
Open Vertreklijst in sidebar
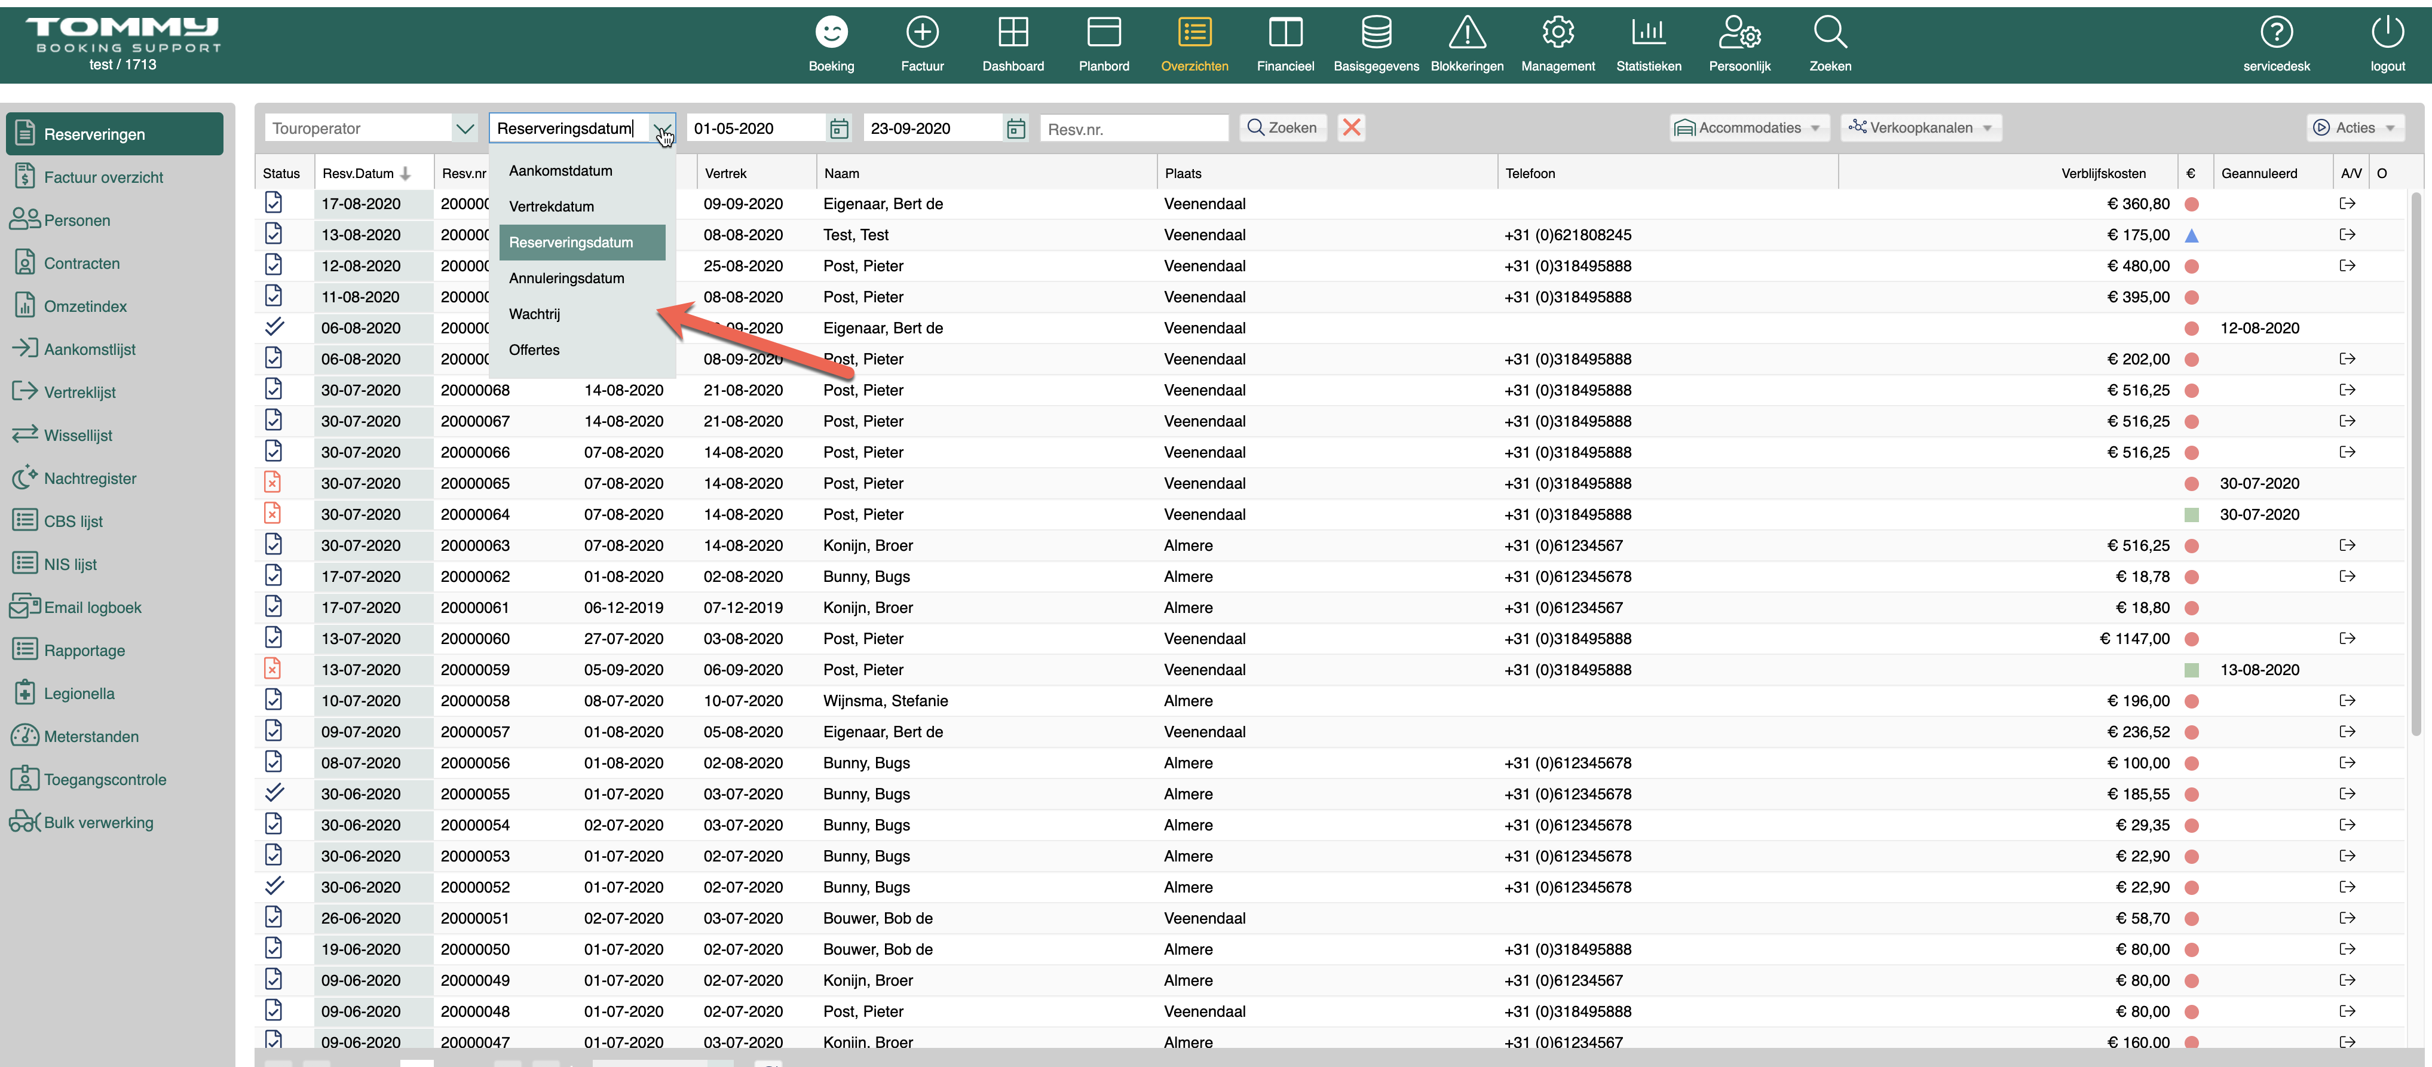click(x=114, y=392)
